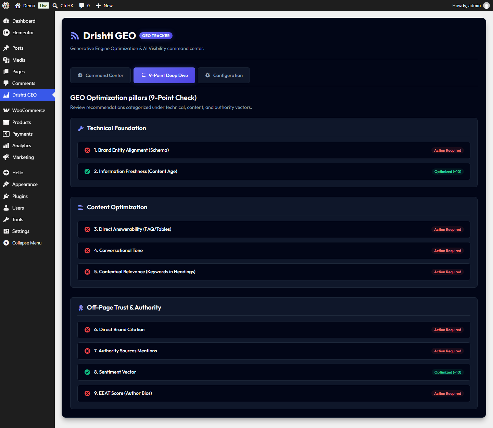493x428 pixels.
Task: Click green check for Information Freshness
Action: [x=87, y=172]
